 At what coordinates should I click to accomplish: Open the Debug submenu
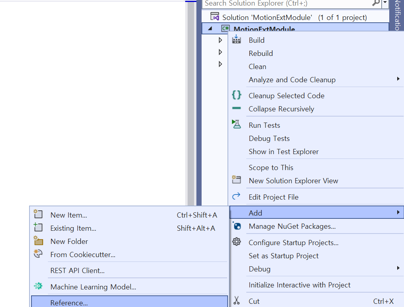pyautogui.click(x=317, y=269)
